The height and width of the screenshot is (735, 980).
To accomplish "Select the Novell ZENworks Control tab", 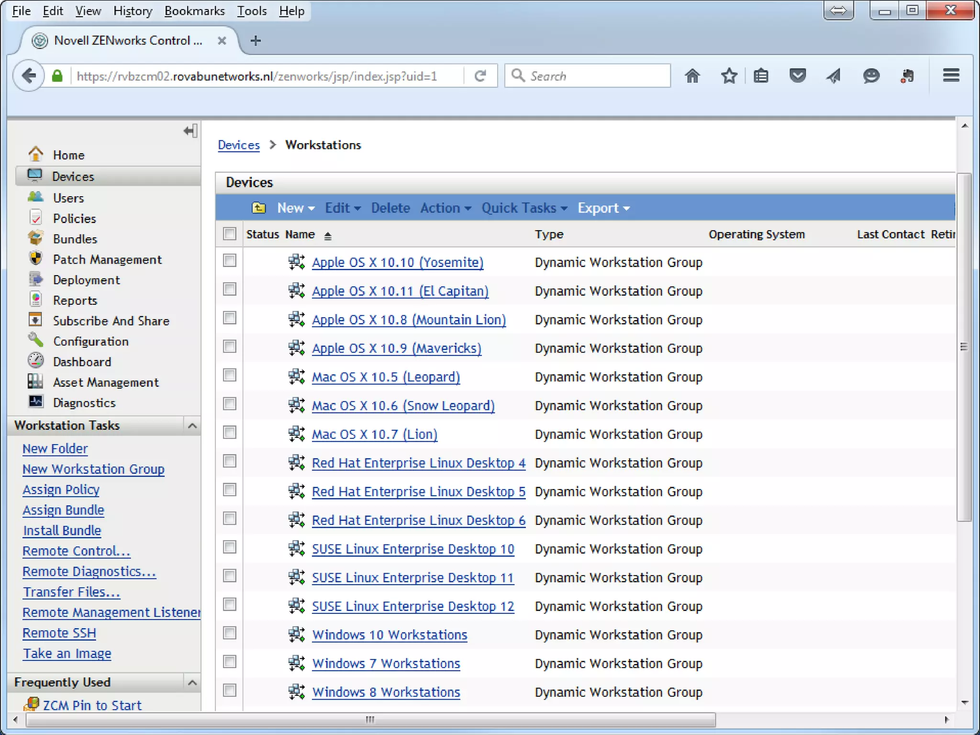I will 128,41.
